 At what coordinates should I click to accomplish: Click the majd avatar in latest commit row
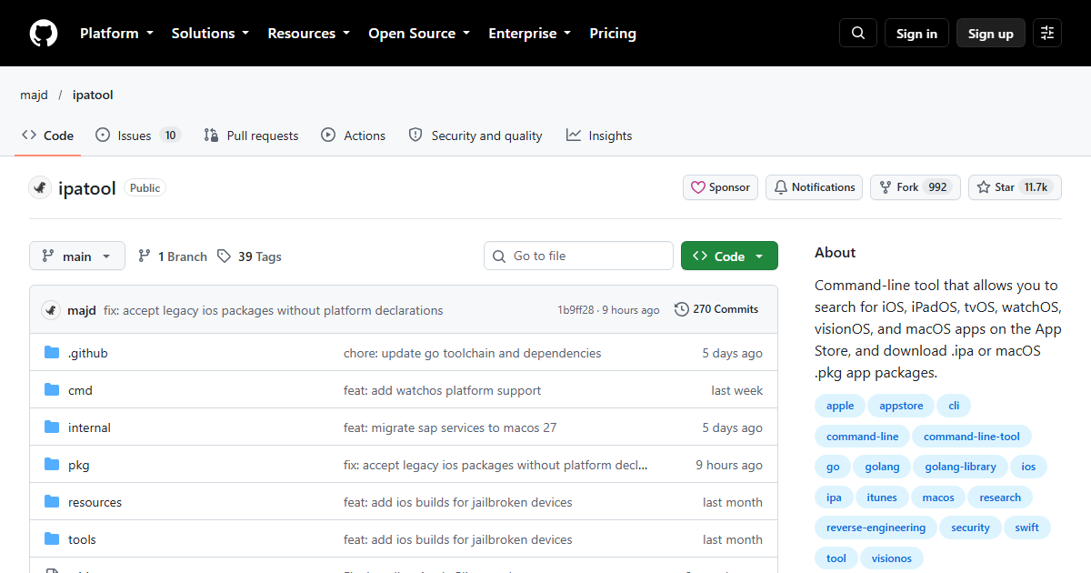tap(51, 310)
